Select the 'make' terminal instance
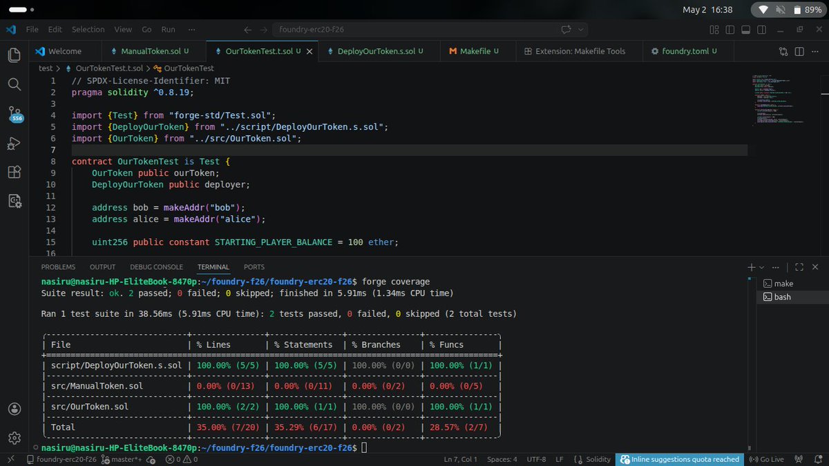The image size is (829, 466). [x=794, y=284]
